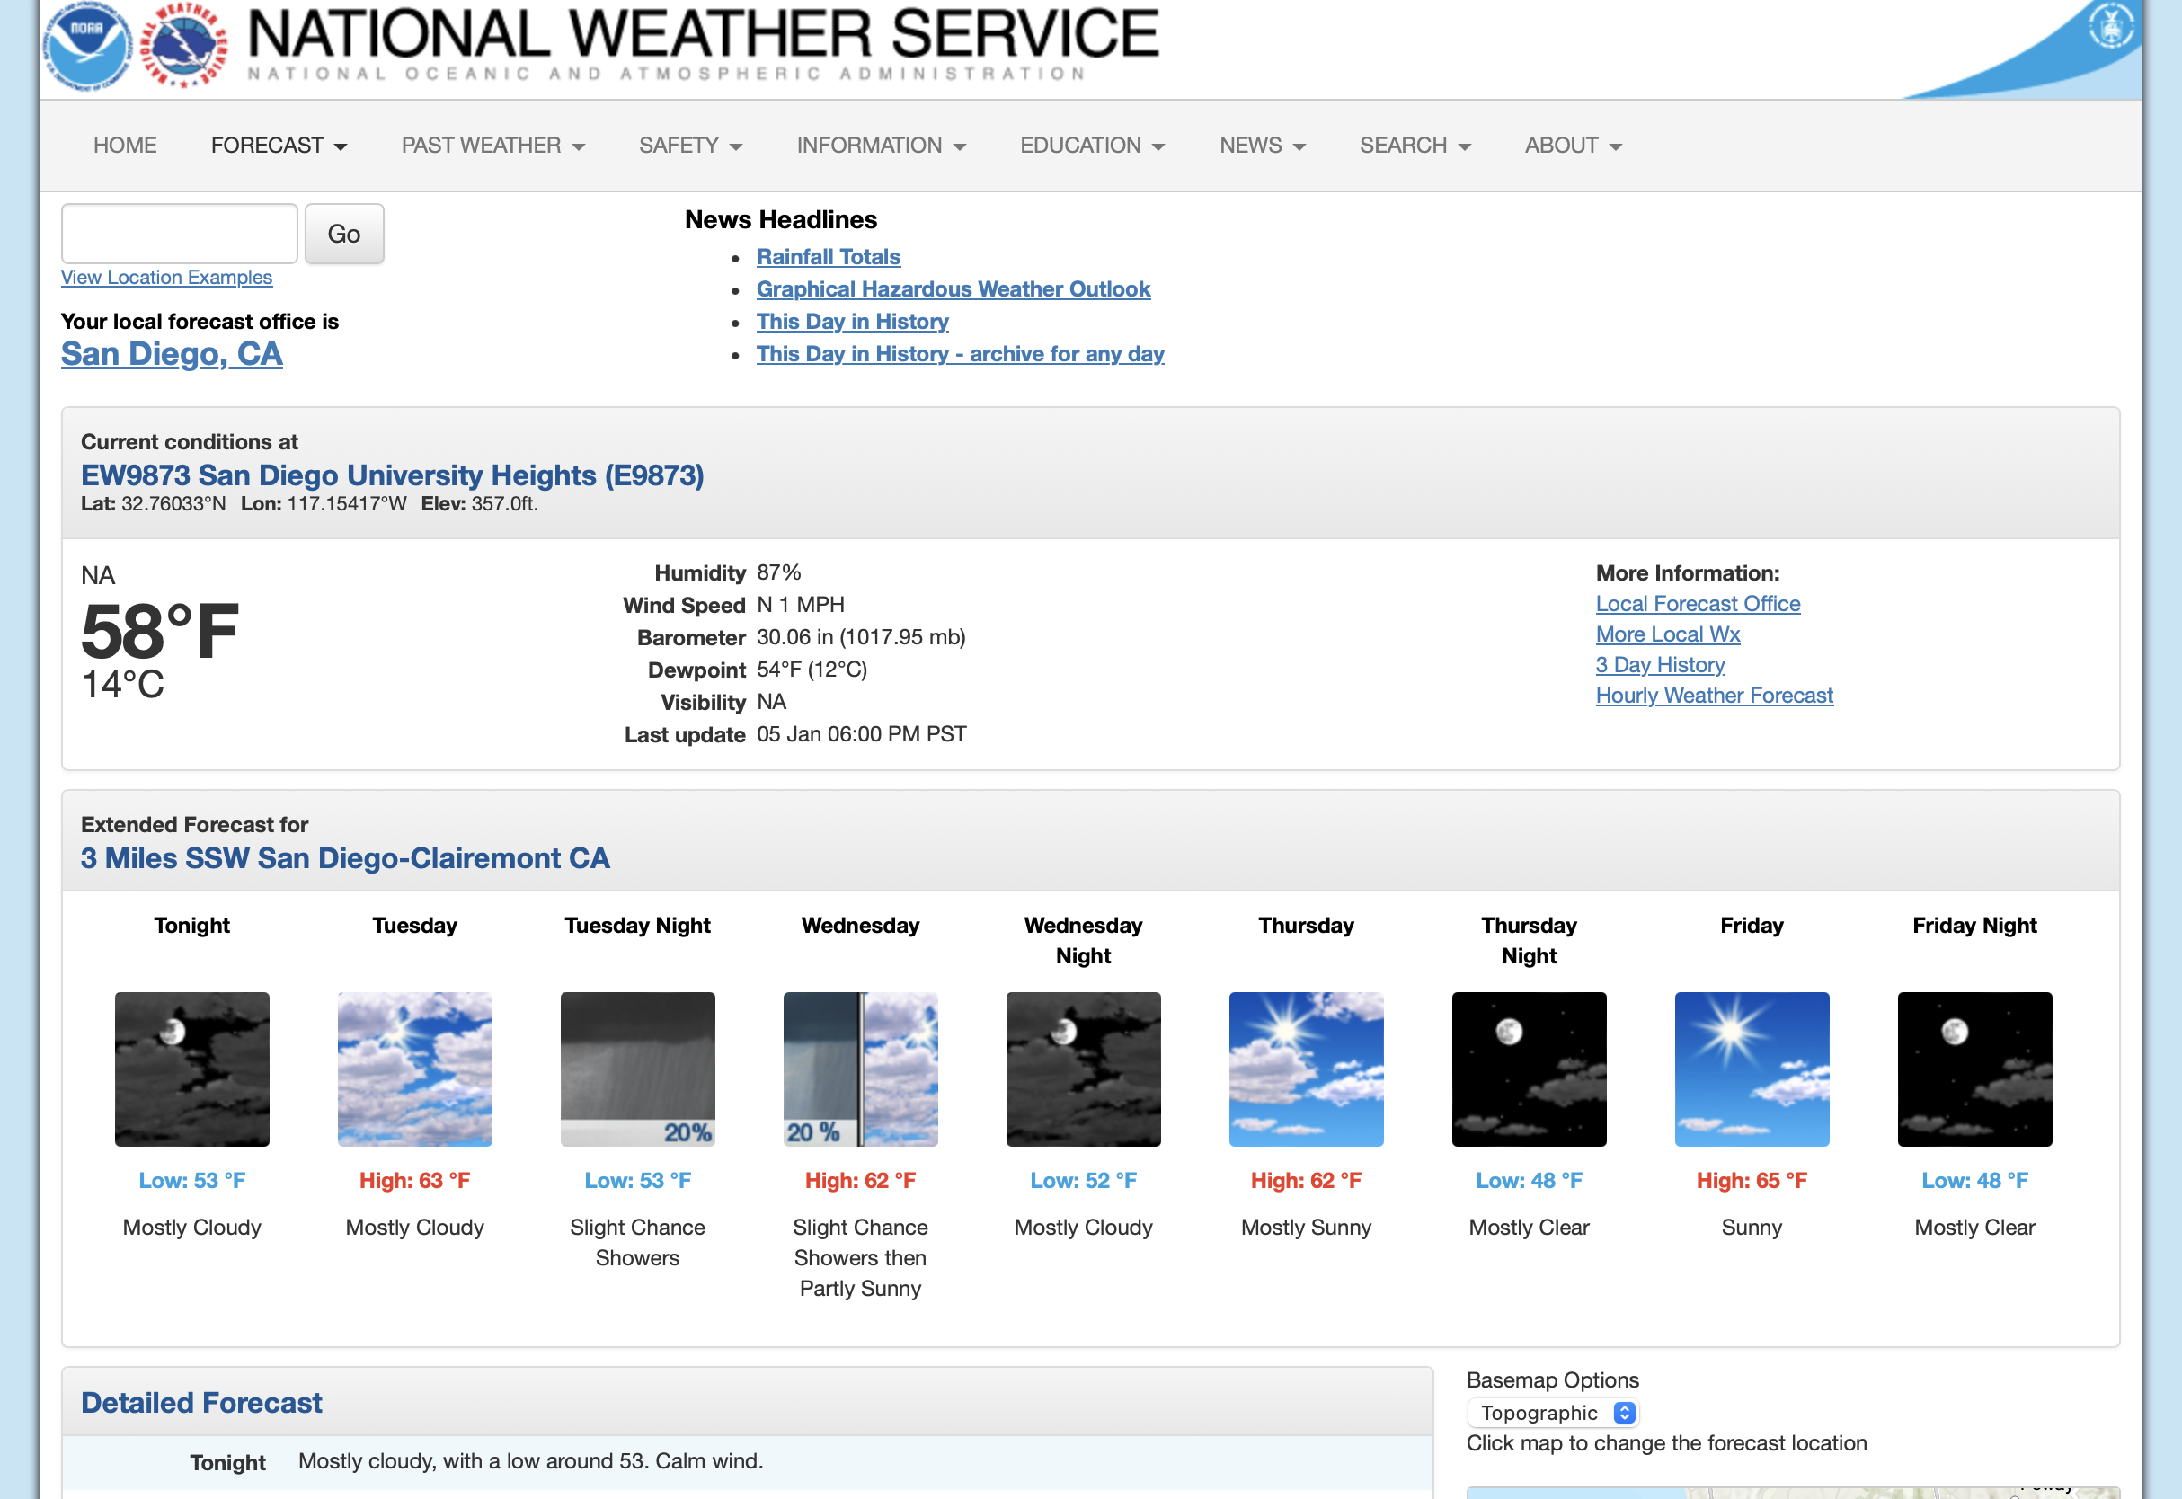Expand the FORECAST menu
The width and height of the screenshot is (2182, 1499).
click(x=278, y=146)
